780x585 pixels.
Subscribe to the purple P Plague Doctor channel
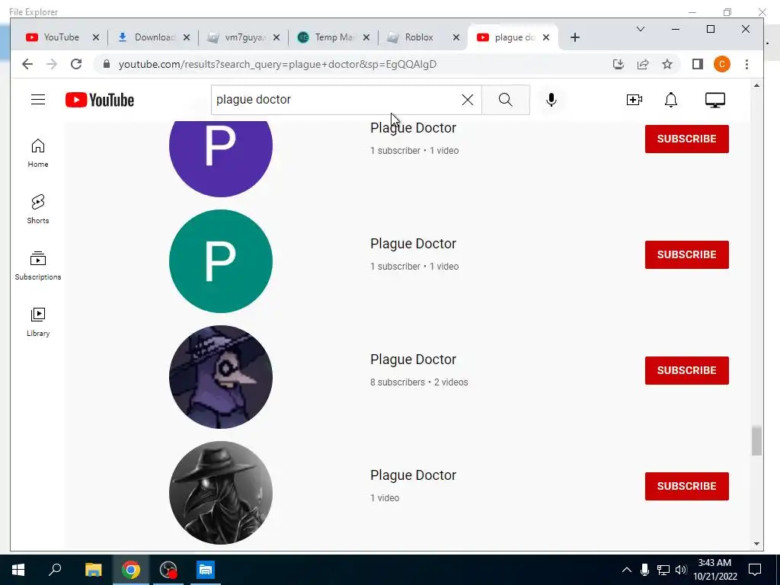point(686,139)
